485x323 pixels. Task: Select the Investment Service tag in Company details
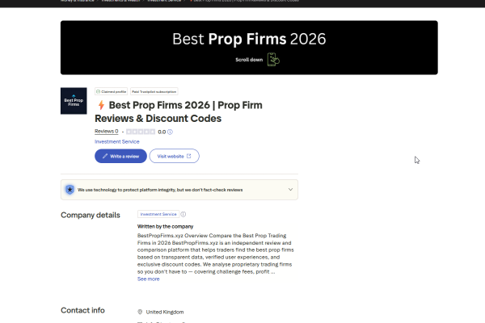click(158, 214)
